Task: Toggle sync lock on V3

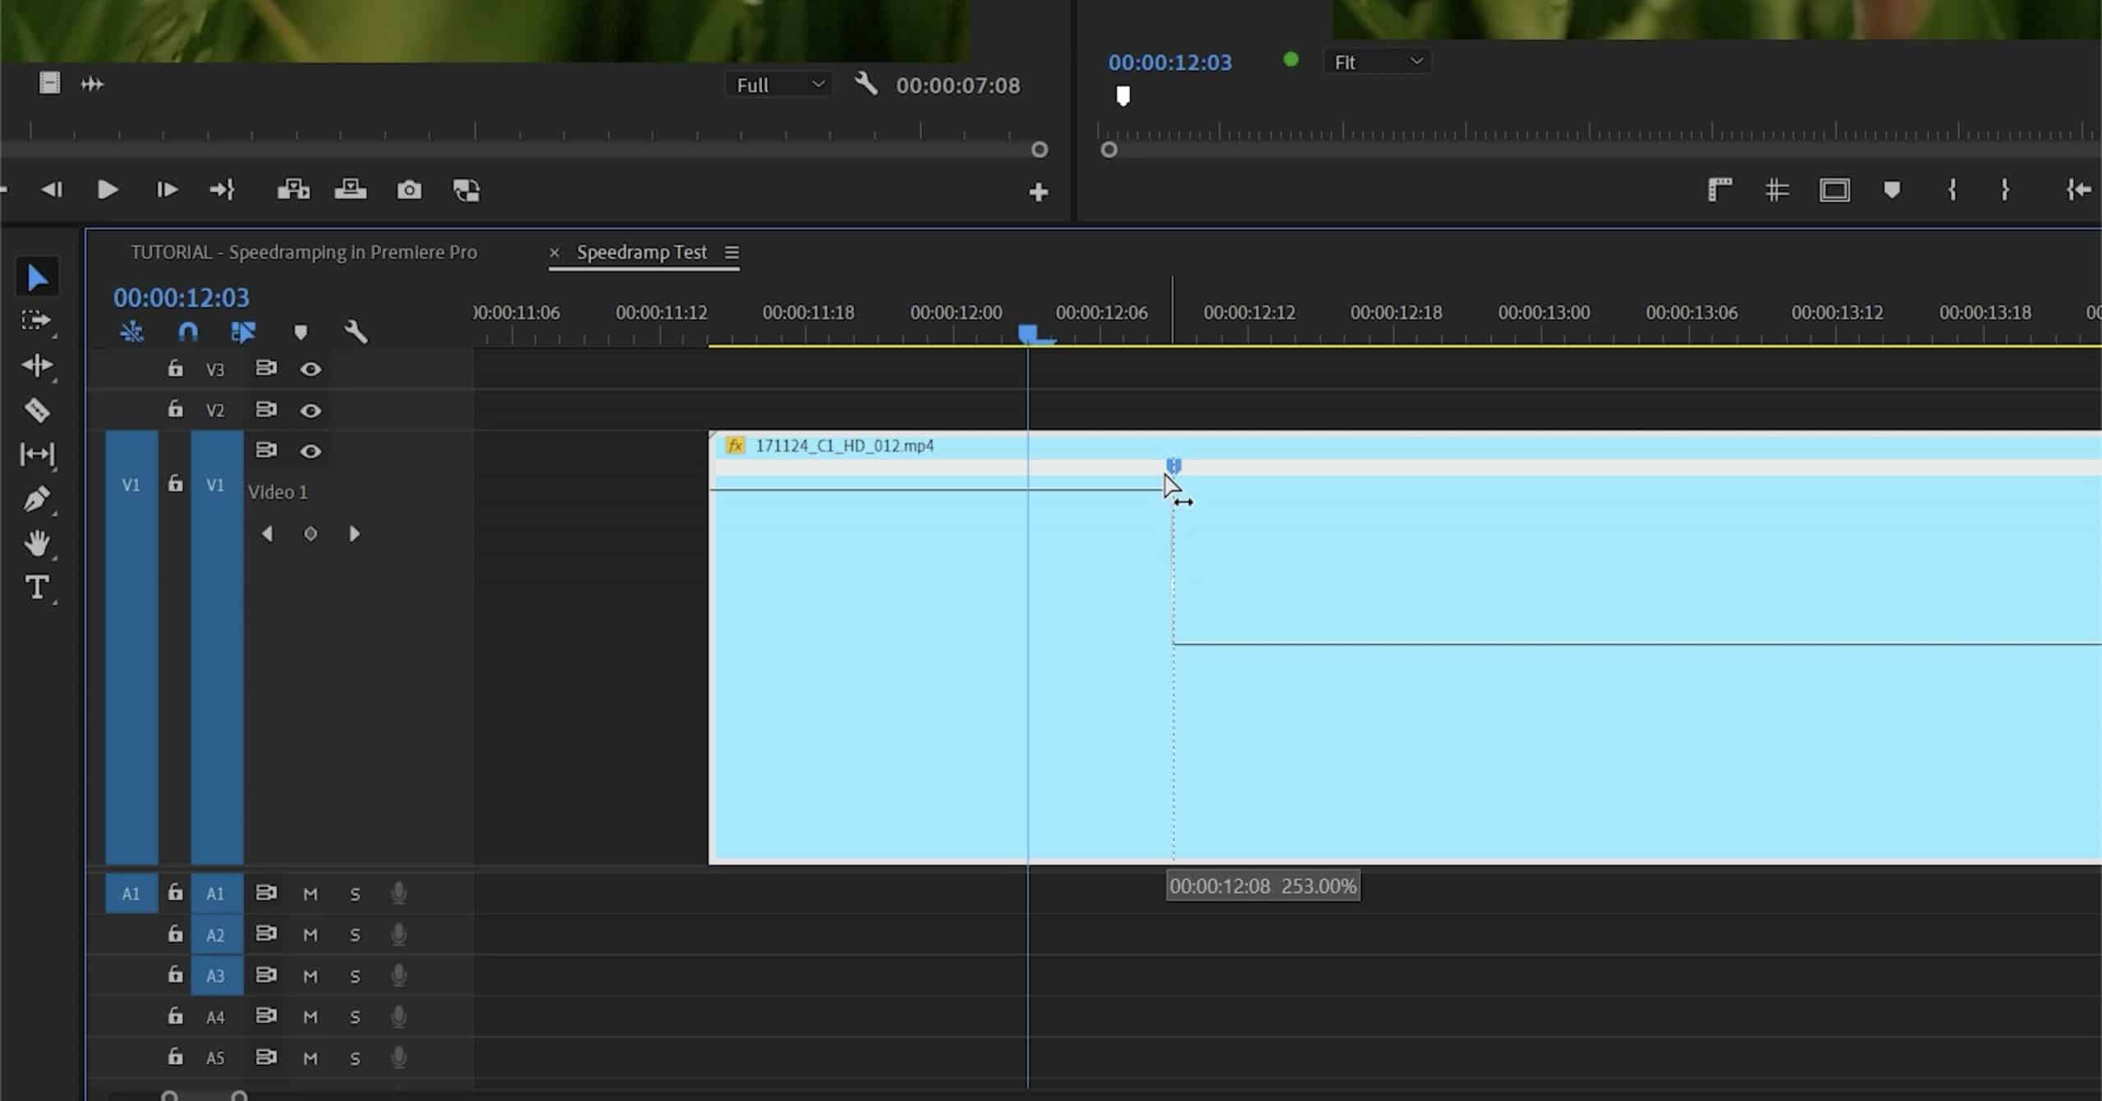Action: coord(265,368)
